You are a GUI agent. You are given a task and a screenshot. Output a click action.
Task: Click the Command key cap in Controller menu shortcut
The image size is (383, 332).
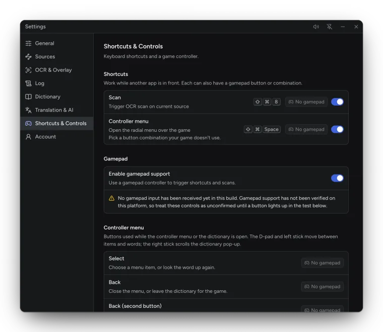coord(258,129)
